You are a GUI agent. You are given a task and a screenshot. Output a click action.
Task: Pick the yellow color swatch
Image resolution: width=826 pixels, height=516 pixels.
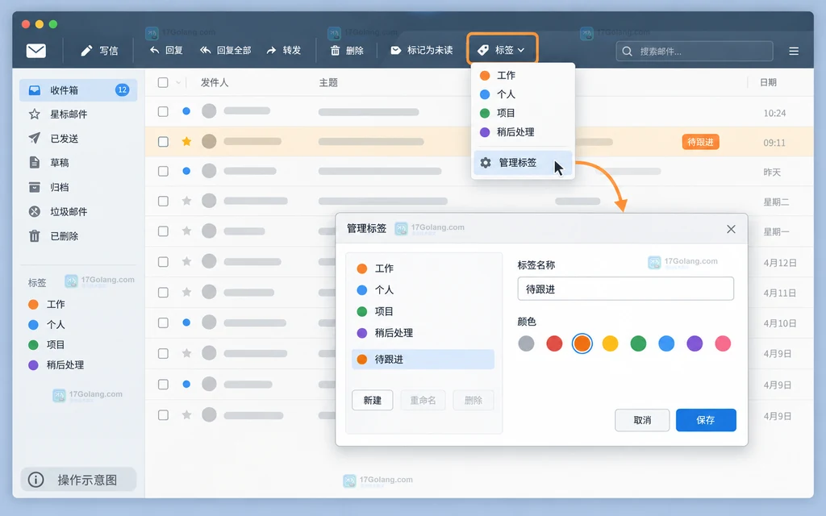point(610,343)
